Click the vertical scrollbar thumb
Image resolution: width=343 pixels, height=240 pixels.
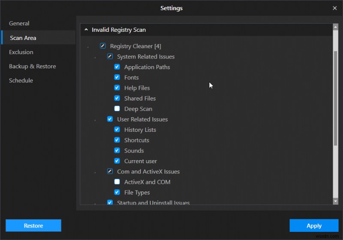click(335, 99)
